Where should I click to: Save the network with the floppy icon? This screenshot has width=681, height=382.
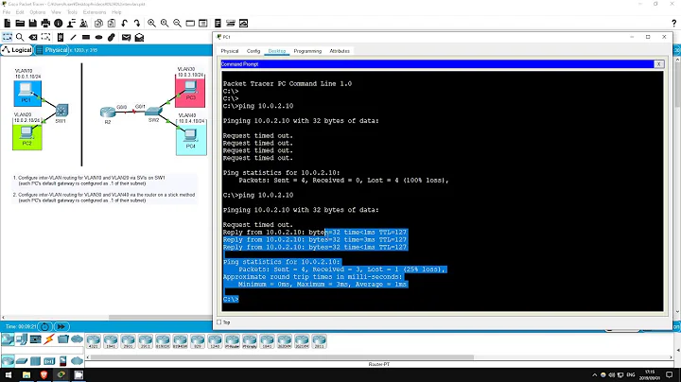(32, 24)
